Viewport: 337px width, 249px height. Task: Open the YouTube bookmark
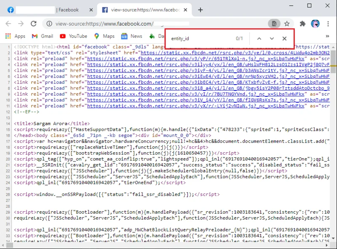[x=73, y=36]
